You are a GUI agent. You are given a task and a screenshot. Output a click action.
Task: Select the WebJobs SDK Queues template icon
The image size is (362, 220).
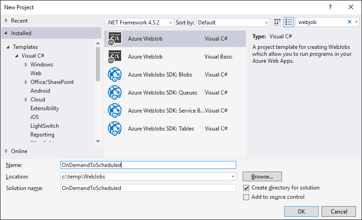[x=115, y=92]
